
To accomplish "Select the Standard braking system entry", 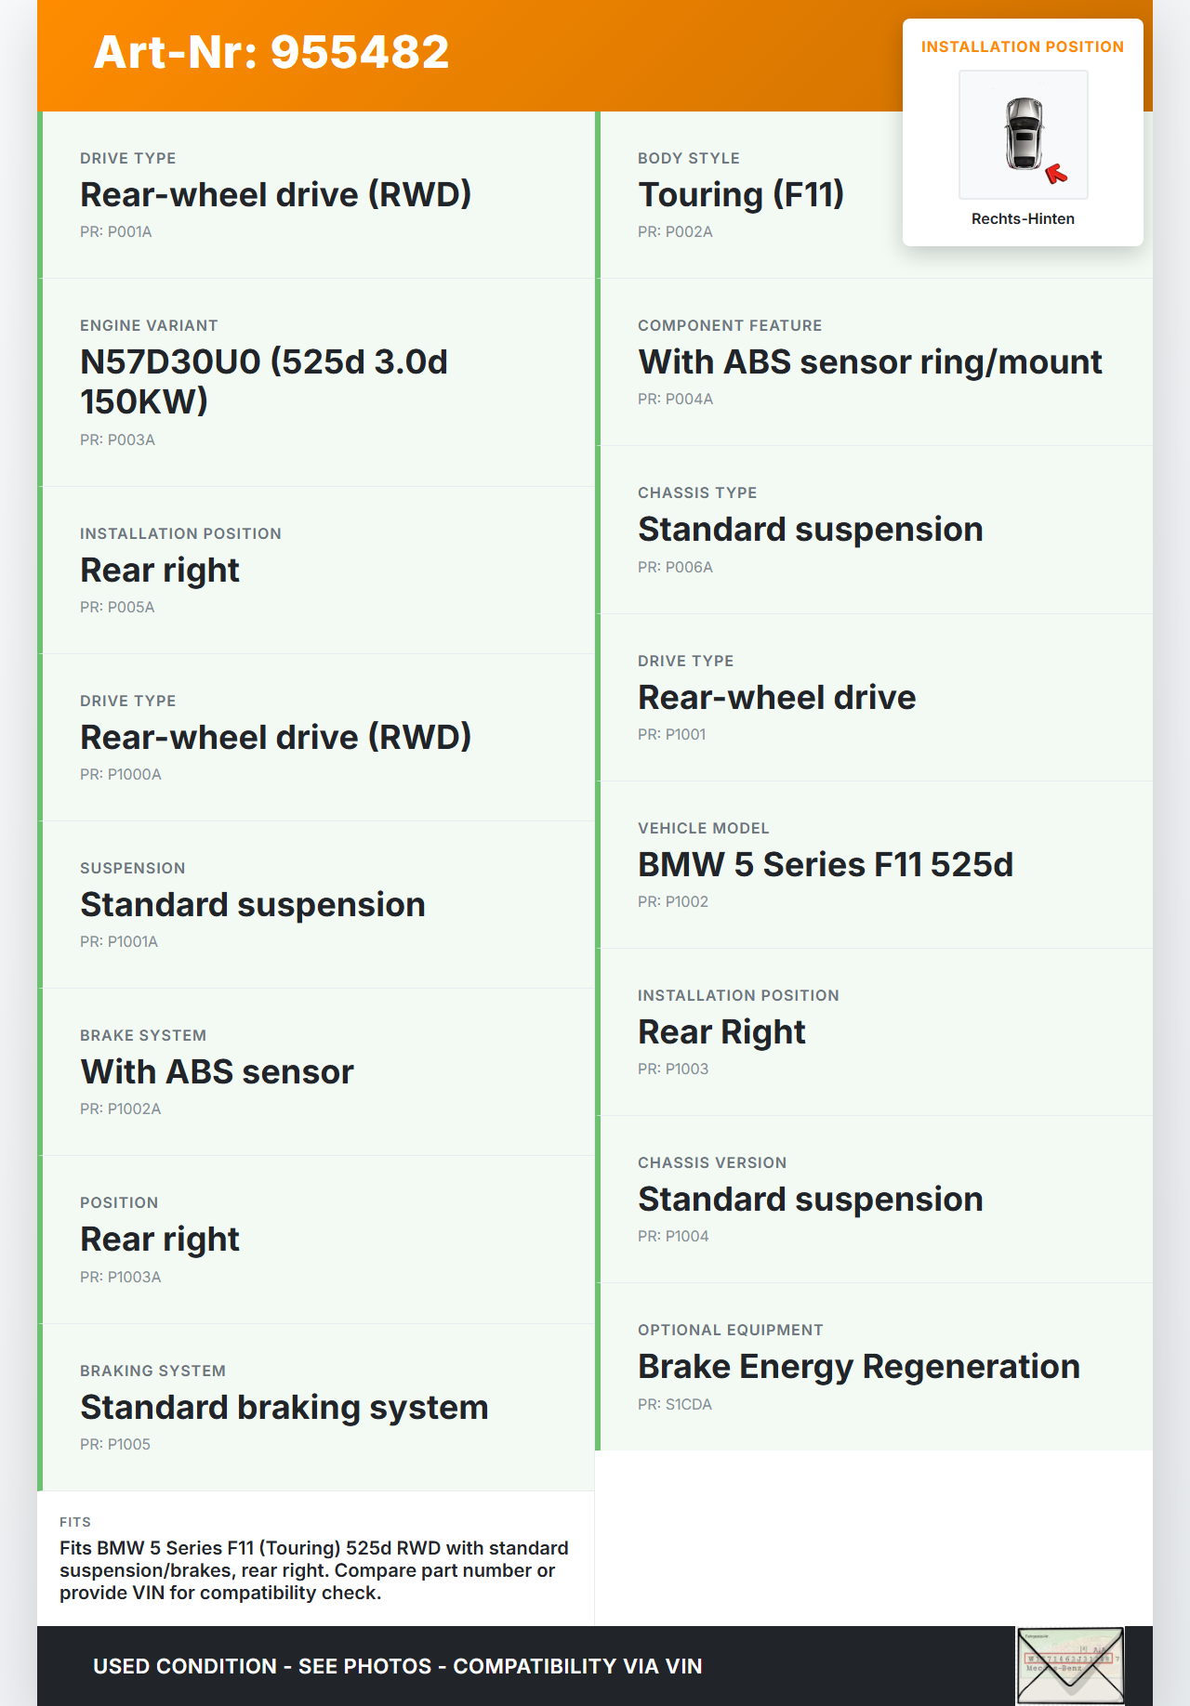I will point(284,1407).
